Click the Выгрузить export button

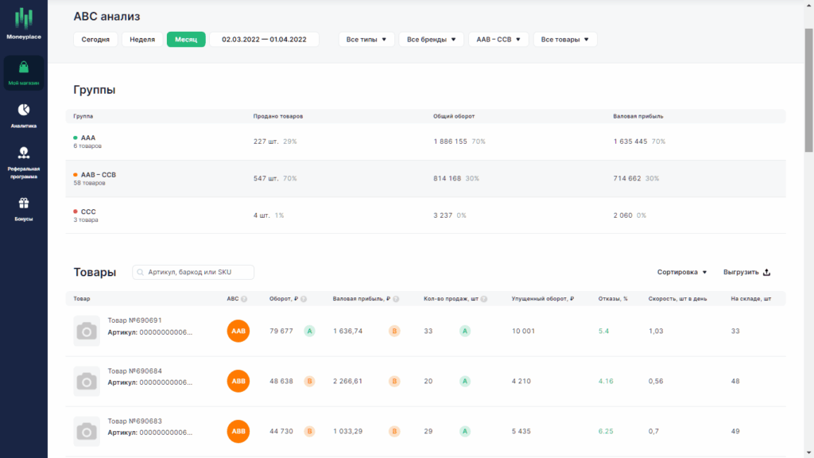[x=746, y=272]
